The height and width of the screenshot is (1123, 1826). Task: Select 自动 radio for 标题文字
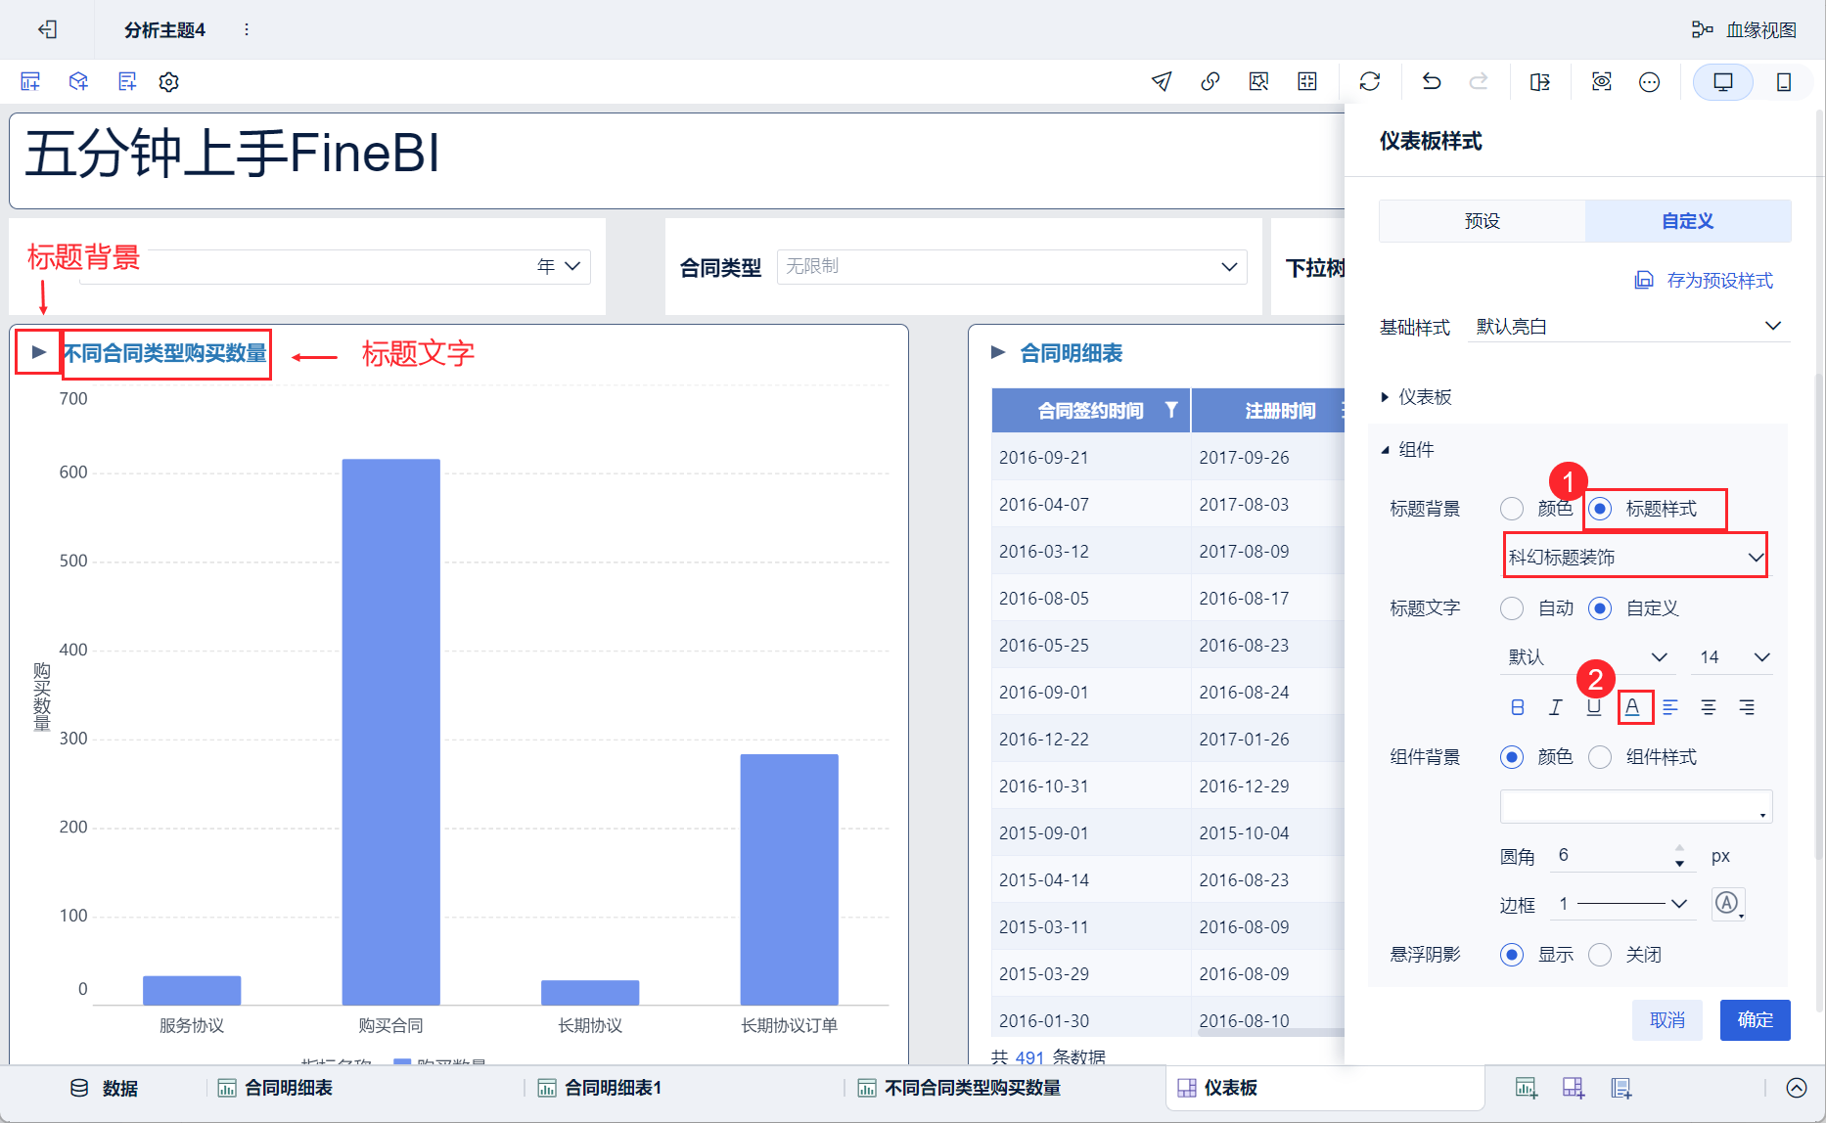pos(1513,608)
